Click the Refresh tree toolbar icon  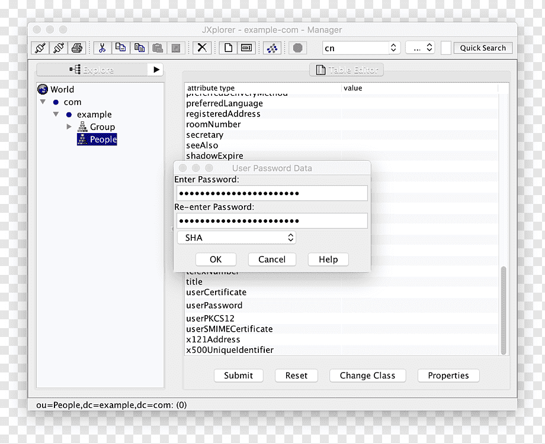272,48
